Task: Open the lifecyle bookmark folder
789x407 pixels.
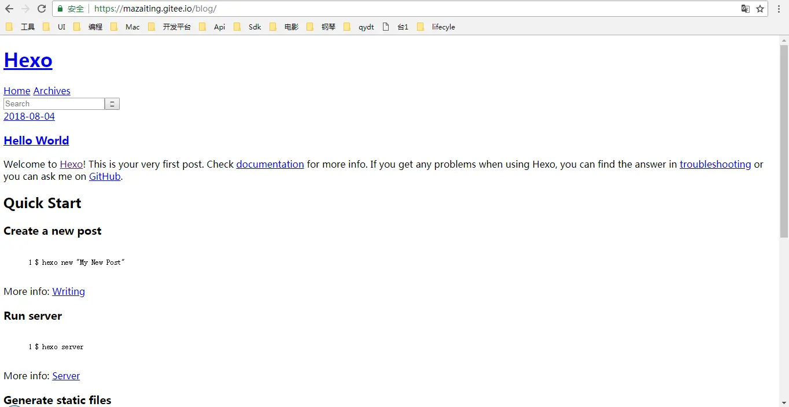Action: click(x=436, y=27)
